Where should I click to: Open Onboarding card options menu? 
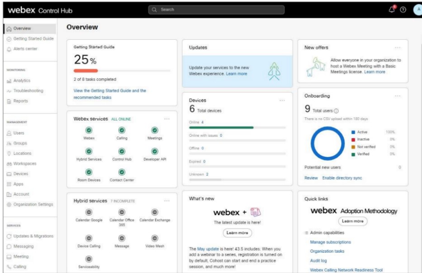[398, 96]
